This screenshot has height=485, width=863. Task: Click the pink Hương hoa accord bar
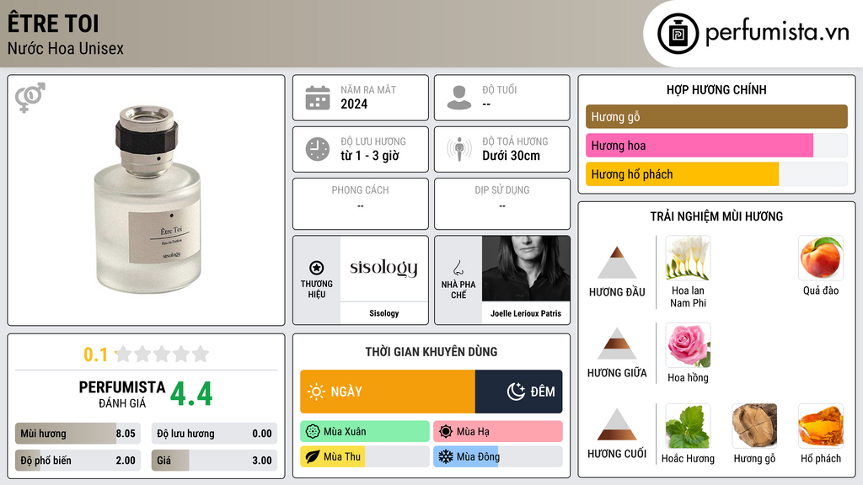(x=716, y=145)
